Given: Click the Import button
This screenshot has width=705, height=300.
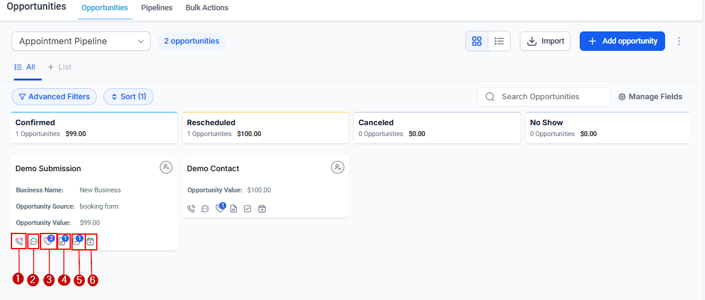Looking at the screenshot, I should tap(545, 41).
